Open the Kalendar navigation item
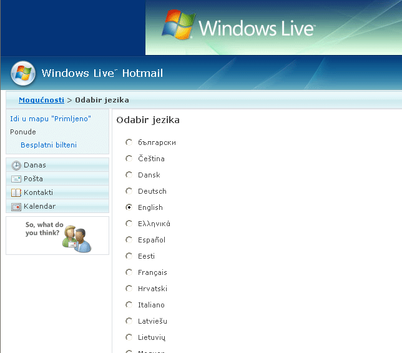The height and width of the screenshot is (353, 402). (57, 206)
